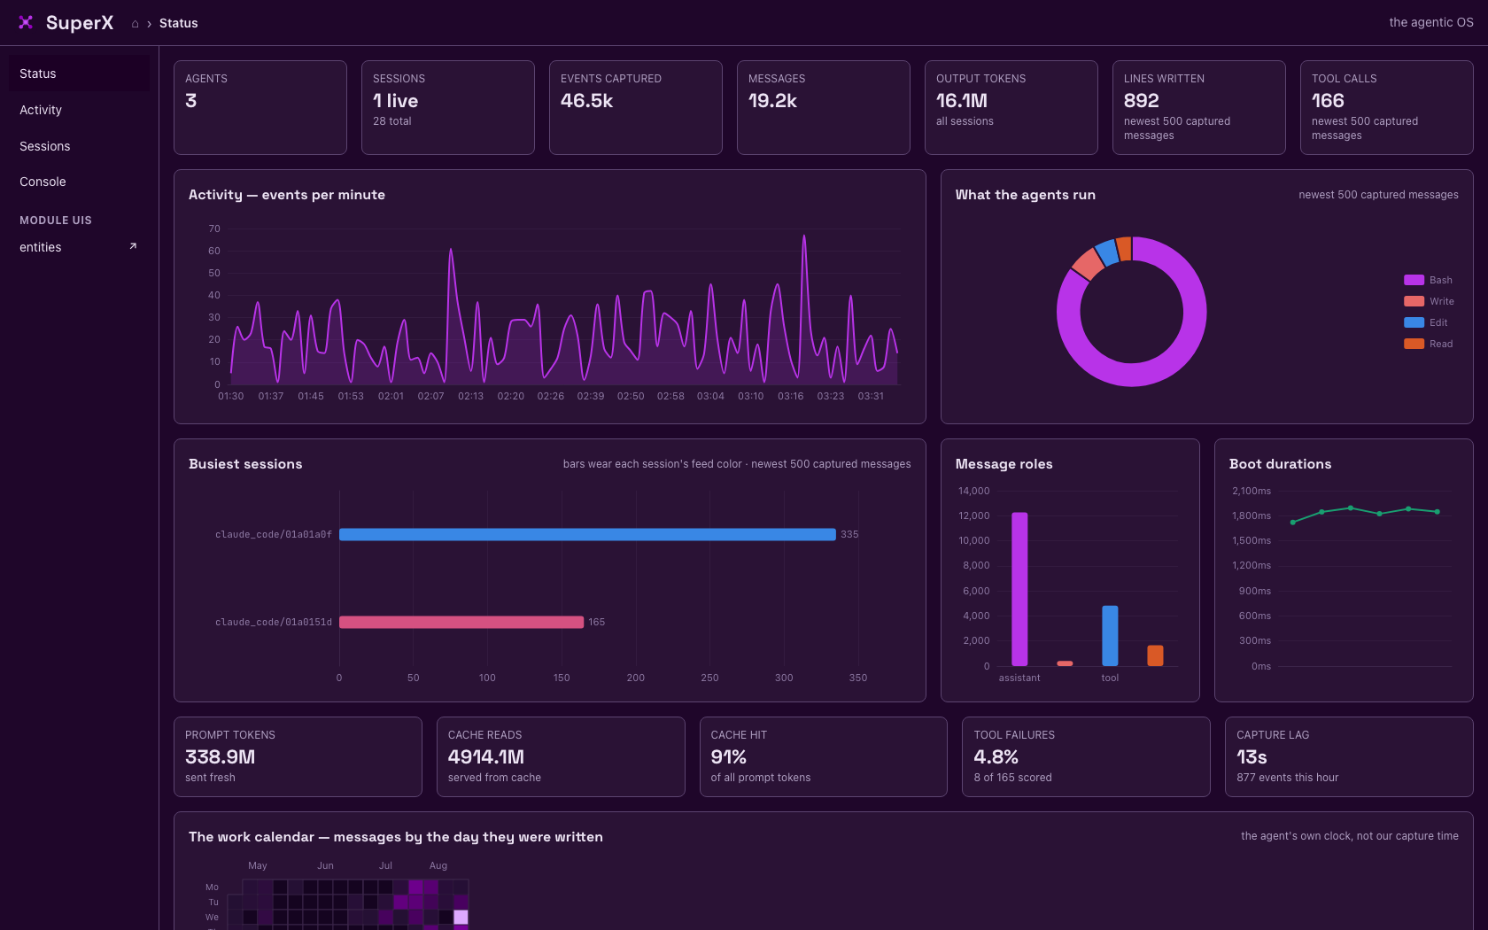Select the CAPTURE LAG card
Viewport: 1488px width, 930px height.
1349,756
